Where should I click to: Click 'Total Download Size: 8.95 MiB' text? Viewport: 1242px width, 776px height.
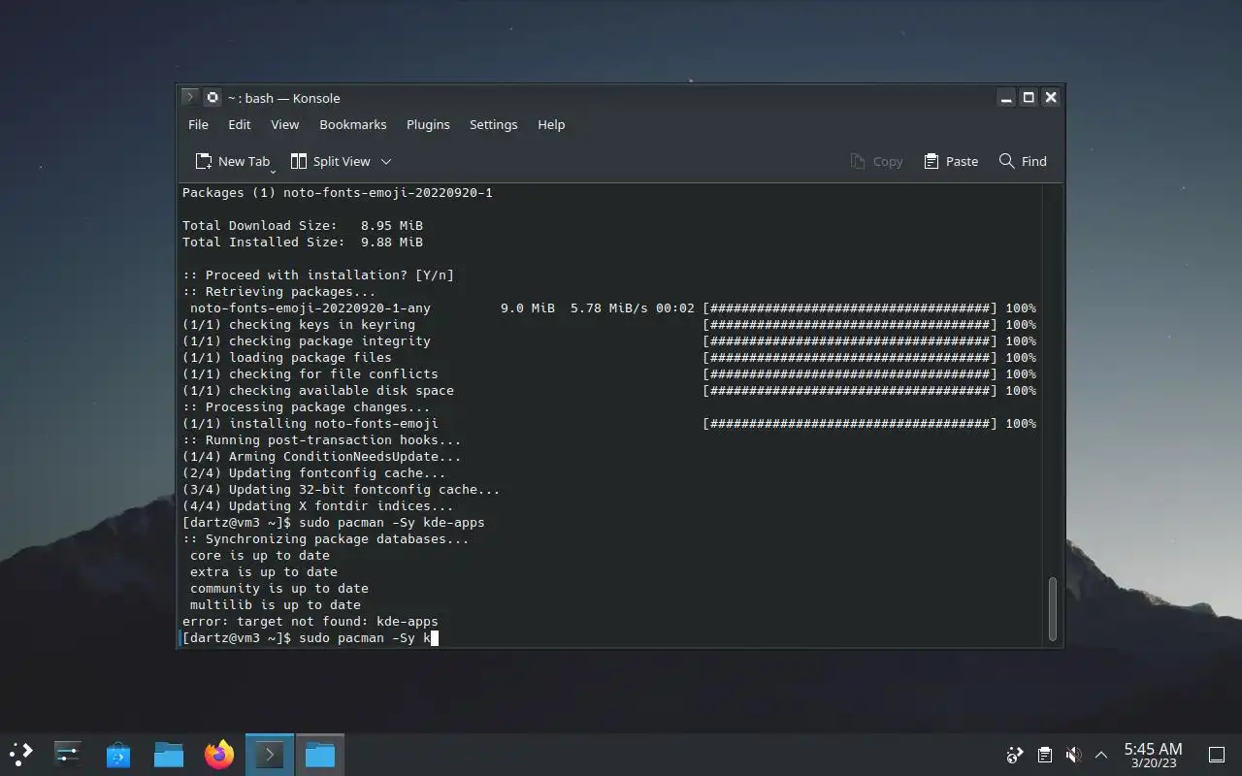(303, 225)
